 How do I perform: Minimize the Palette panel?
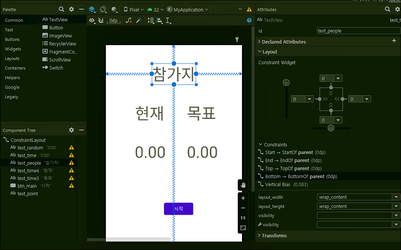81,10
